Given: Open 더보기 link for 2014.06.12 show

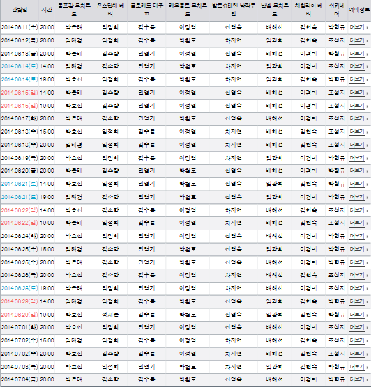Looking at the screenshot, I should [357, 40].
